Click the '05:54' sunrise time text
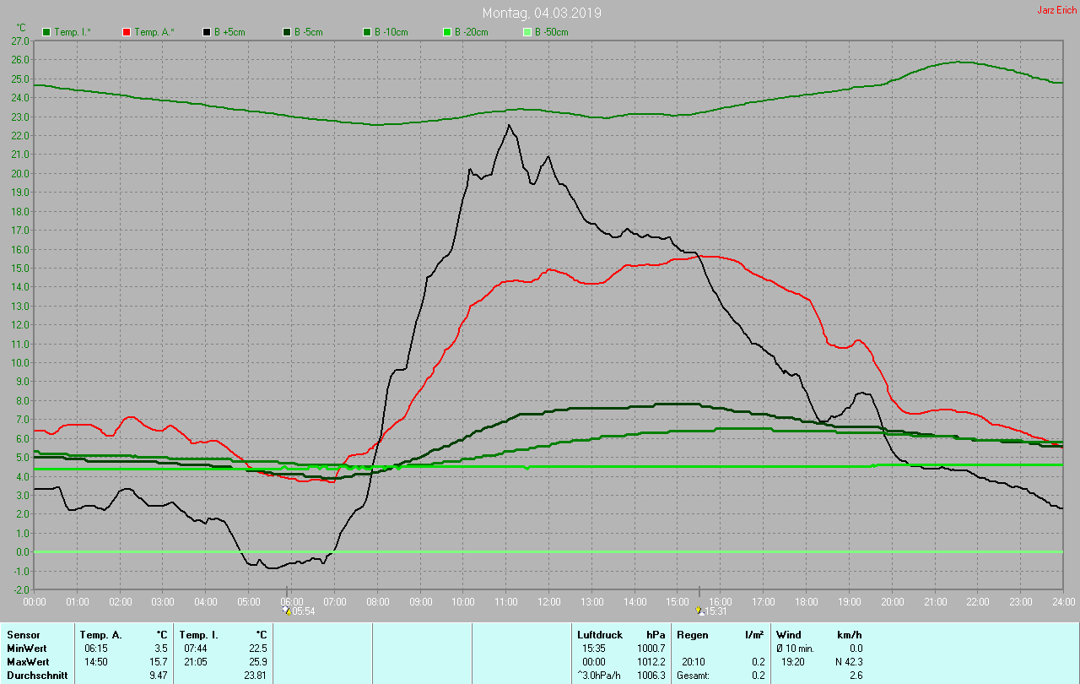The image size is (1080, 684). pos(303,611)
